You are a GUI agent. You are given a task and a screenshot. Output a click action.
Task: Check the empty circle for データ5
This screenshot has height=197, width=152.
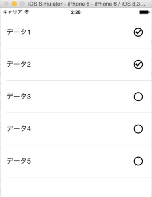pos(138,161)
